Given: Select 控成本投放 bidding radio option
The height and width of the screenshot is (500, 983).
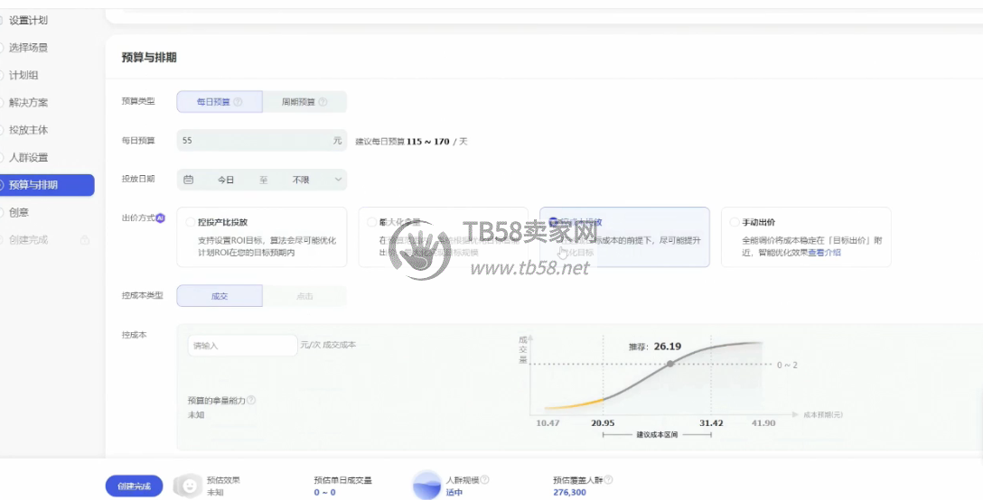Looking at the screenshot, I should (x=553, y=222).
